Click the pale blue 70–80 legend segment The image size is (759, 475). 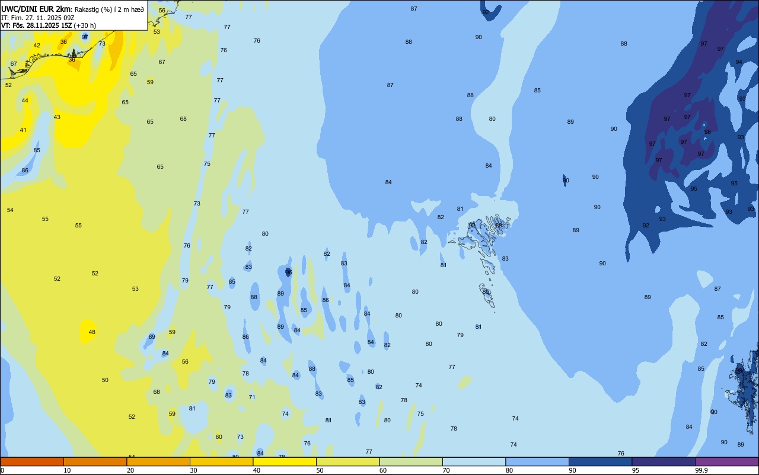tap(474, 461)
